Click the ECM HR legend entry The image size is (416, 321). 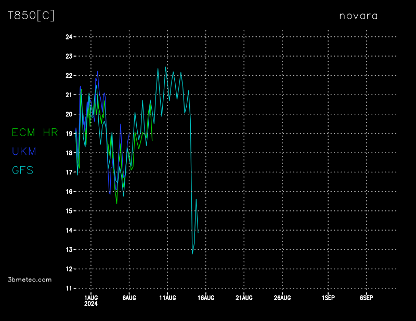pyautogui.click(x=35, y=132)
